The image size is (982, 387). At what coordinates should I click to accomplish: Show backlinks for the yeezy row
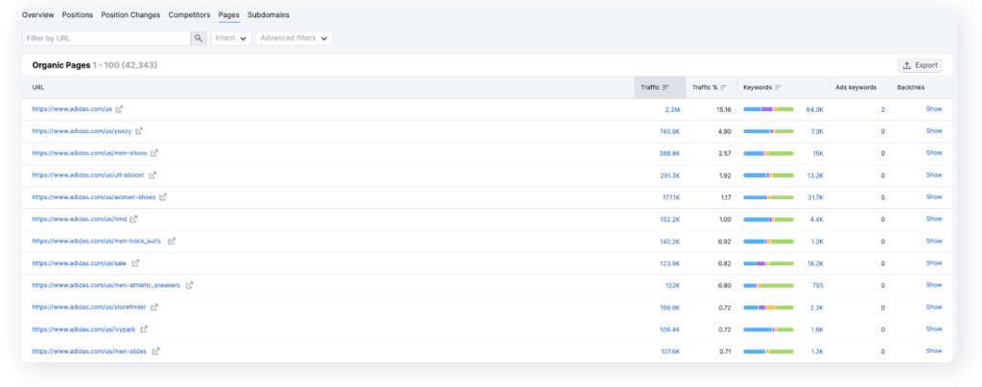pos(934,130)
